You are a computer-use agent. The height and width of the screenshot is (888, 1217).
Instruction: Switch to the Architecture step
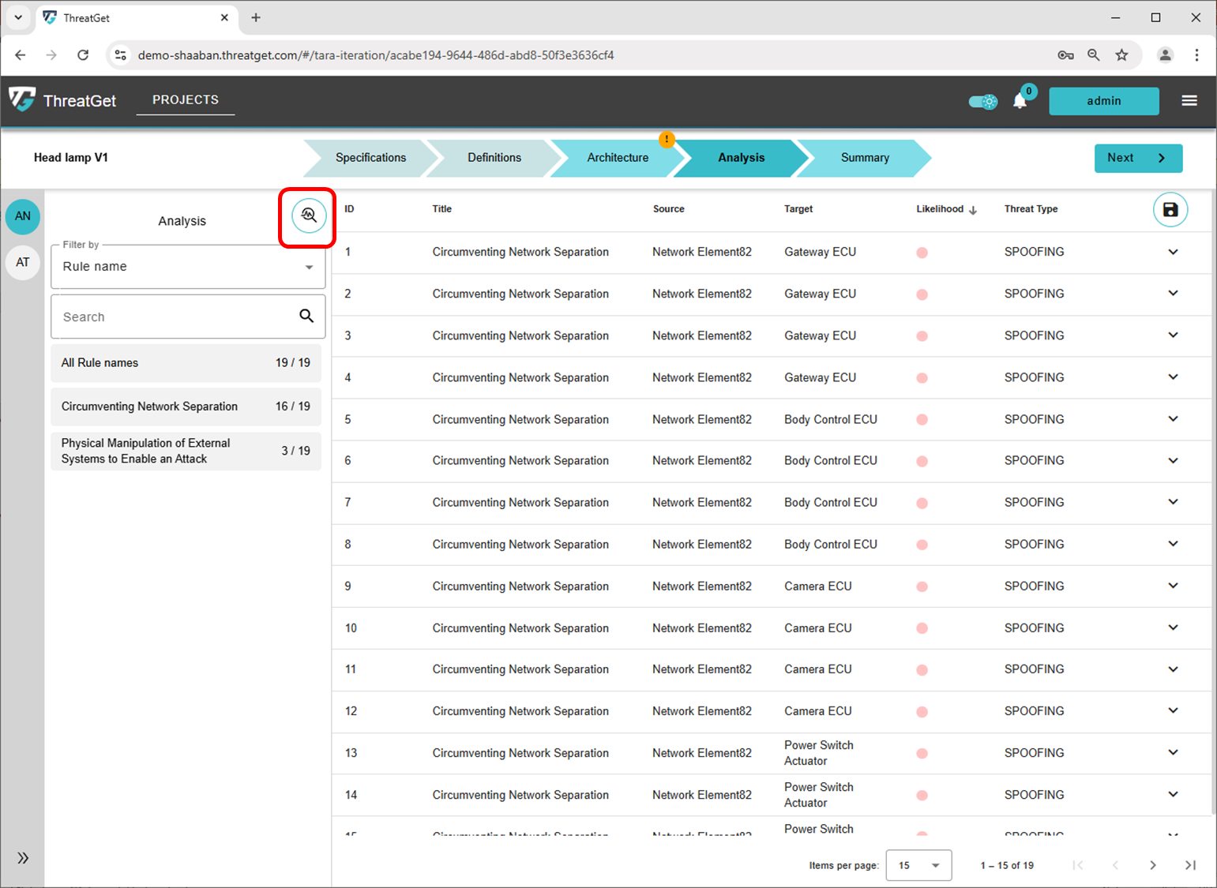coord(617,158)
